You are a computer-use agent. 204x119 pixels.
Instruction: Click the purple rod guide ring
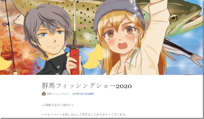click(x=5, y=24)
